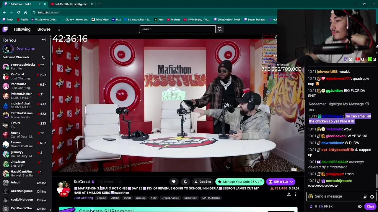Open moistcr1tikal channel in sidebar
This screenshot has height=212, width=378.
[x=25, y=105]
